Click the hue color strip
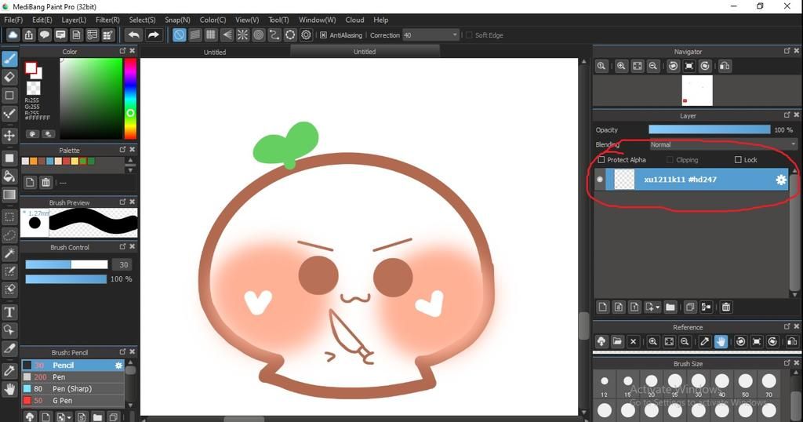The width and height of the screenshot is (803, 422). click(x=130, y=98)
